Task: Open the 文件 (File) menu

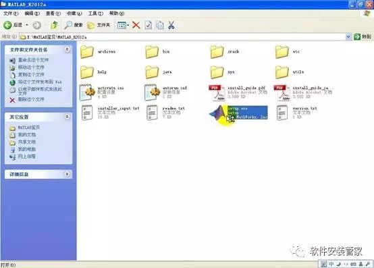Action: tap(11, 14)
